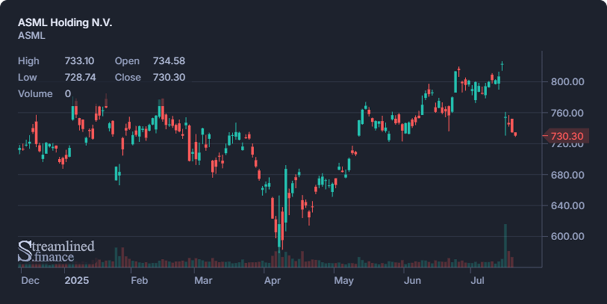Click the Jul label on time axis

click(477, 280)
